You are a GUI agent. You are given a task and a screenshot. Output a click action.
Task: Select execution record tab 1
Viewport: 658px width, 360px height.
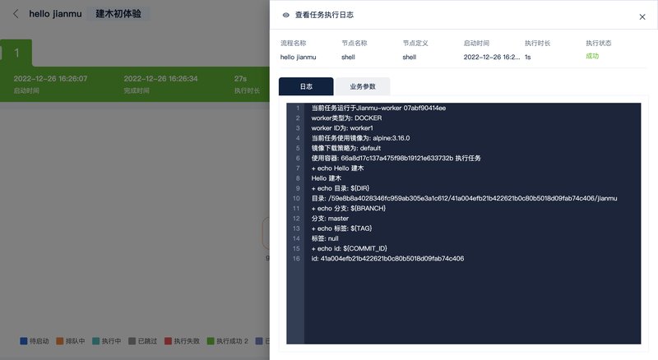click(16, 53)
